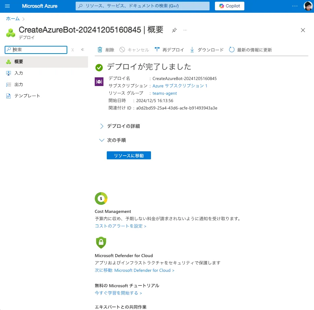Click 無料の Microsoft チュートリアル heading
This screenshot has width=314, height=310.
coord(127,286)
